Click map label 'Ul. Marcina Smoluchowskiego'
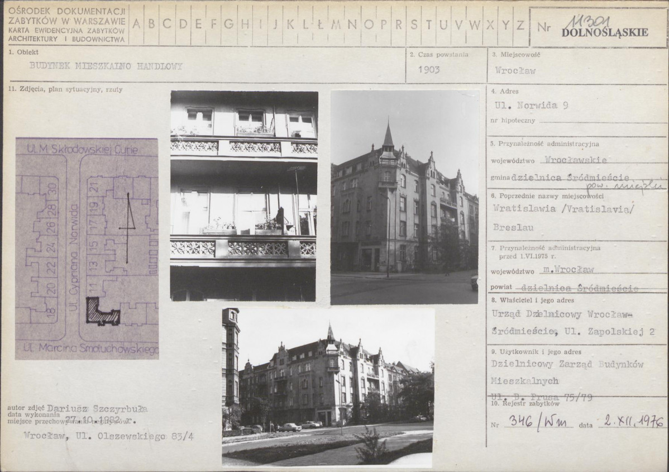Screen dimensions: 669x472 [x=91, y=348]
